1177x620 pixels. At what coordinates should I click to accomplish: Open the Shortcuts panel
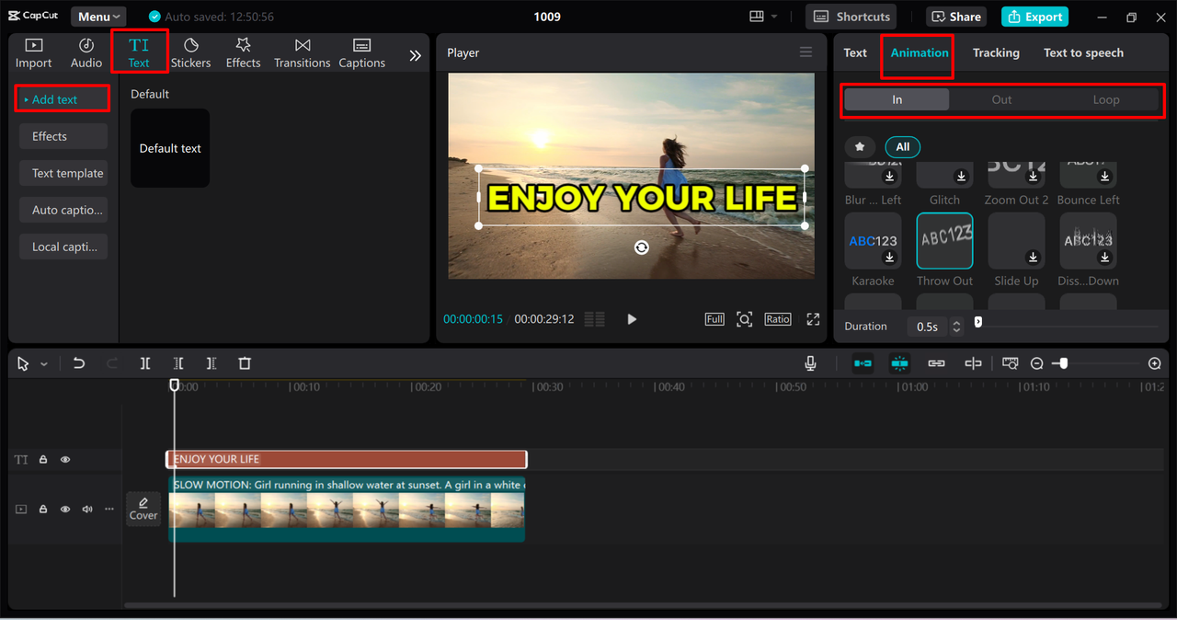point(851,17)
